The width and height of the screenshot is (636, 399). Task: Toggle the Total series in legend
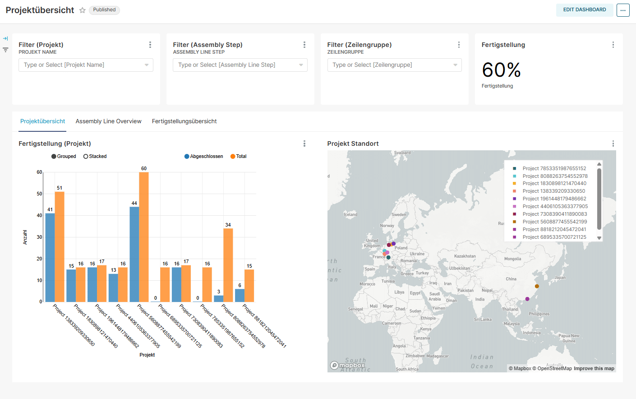239,156
